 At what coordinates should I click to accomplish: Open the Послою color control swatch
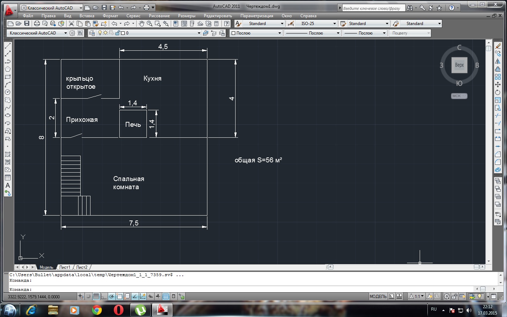click(x=256, y=33)
